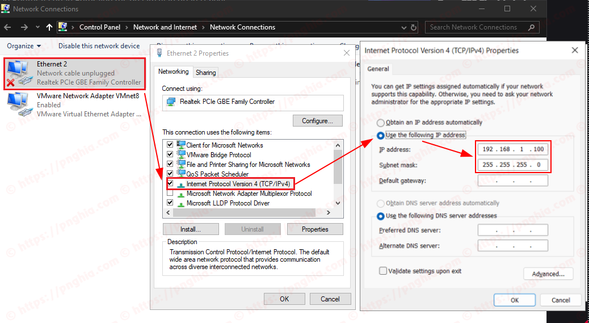
Task: Click the Realtek adapter icon in Connect using
Action: 171,102
